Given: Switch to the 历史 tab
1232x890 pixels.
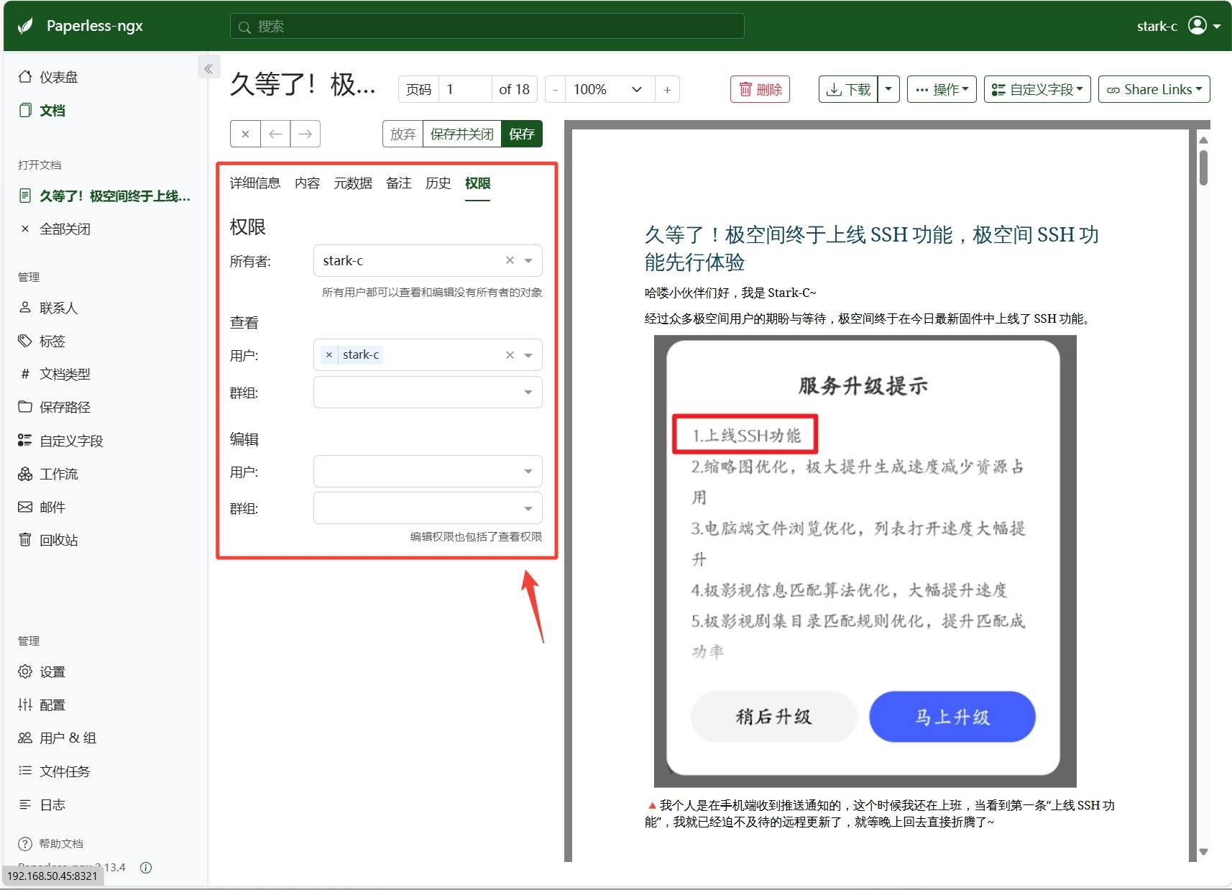Looking at the screenshot, I should click(x=438, y=183).
